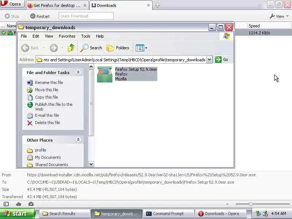Image resolution: width=292 pixels, height=219 pixels.
Task: Click the Safely Remove Hardware tray icon
Action: tap(258, 214)
